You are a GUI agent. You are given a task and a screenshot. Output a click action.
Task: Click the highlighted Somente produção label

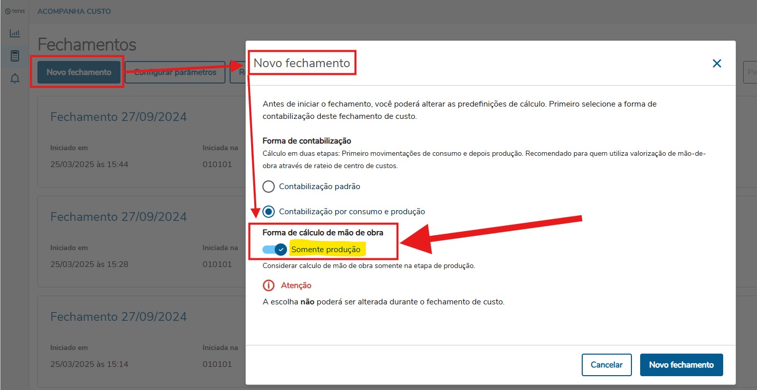tap(326, 250)
